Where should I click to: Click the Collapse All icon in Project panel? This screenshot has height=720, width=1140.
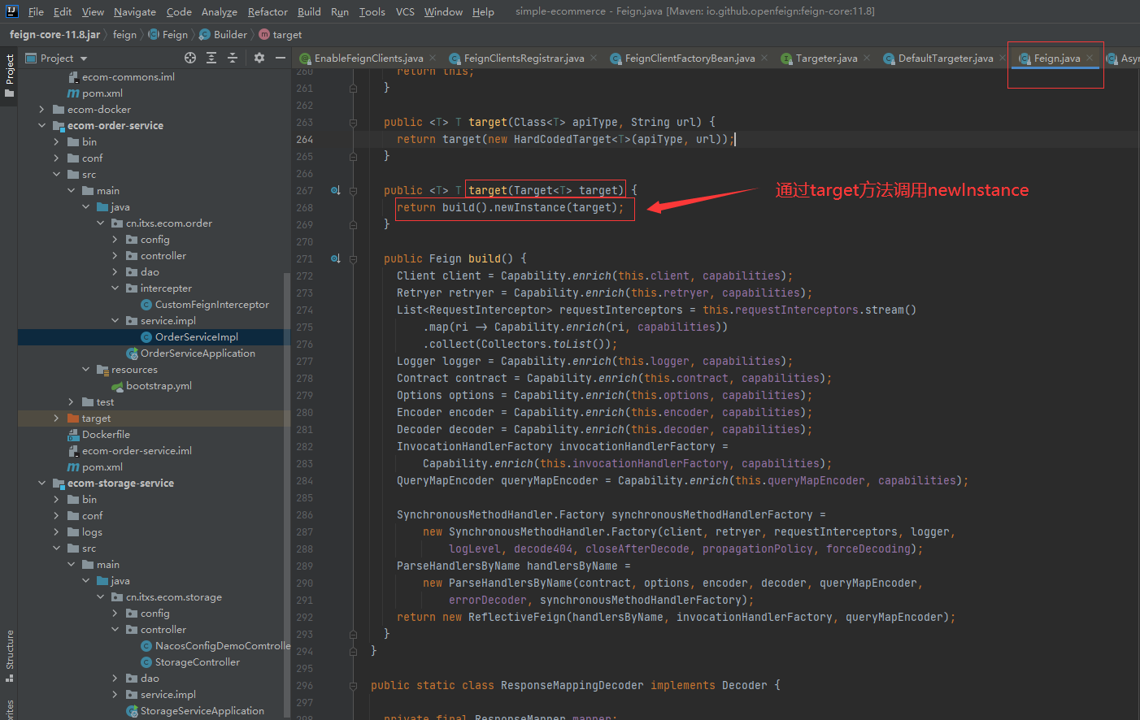coord(233,58)
